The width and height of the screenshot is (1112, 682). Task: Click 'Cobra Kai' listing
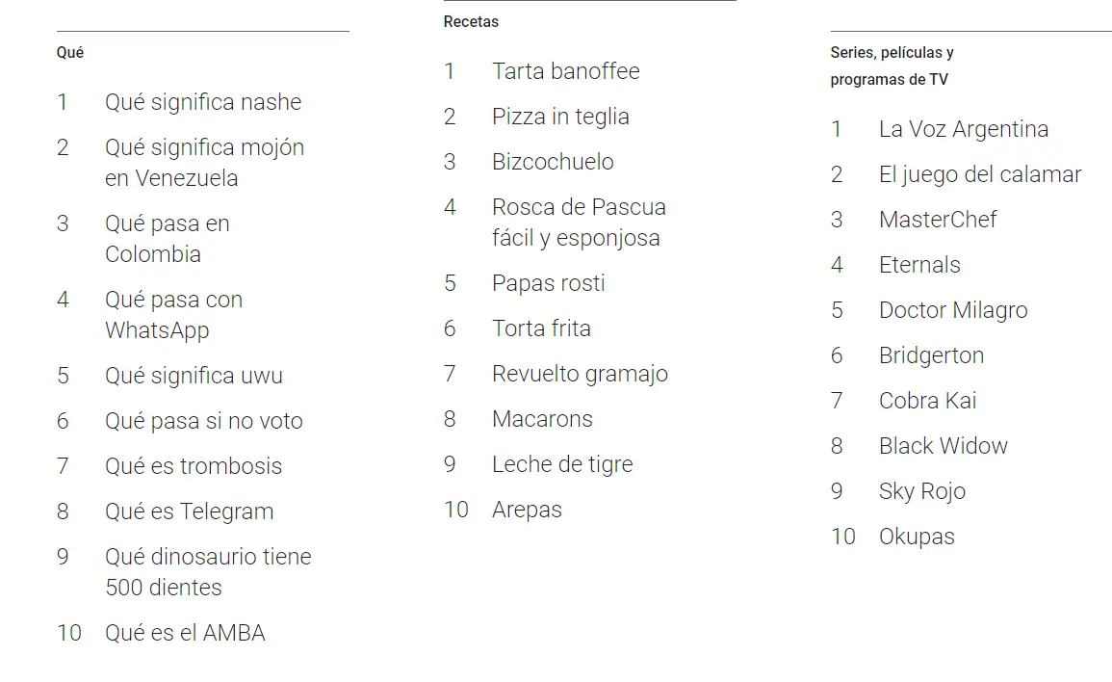(x=927, y=401)
